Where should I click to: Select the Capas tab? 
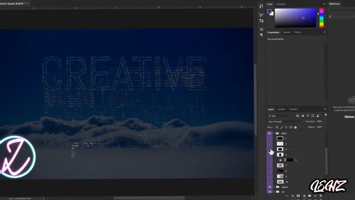pos(271,109)
